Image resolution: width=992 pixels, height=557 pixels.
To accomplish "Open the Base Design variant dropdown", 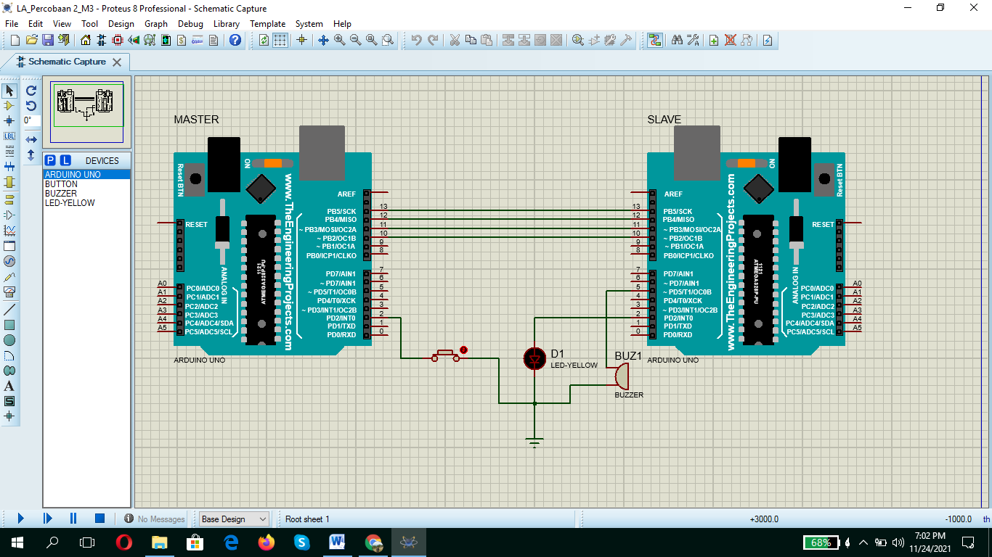I will coord(234,519).
